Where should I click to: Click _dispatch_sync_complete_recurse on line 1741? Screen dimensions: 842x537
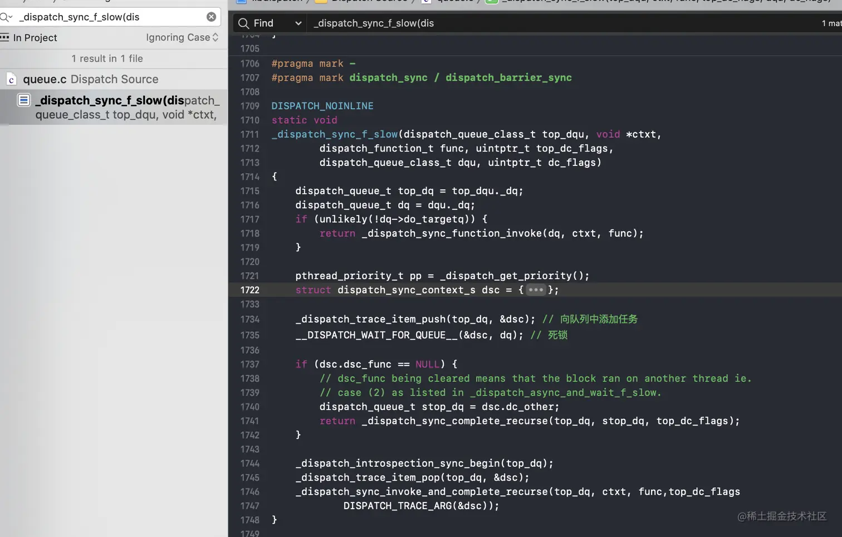(455, 421)
